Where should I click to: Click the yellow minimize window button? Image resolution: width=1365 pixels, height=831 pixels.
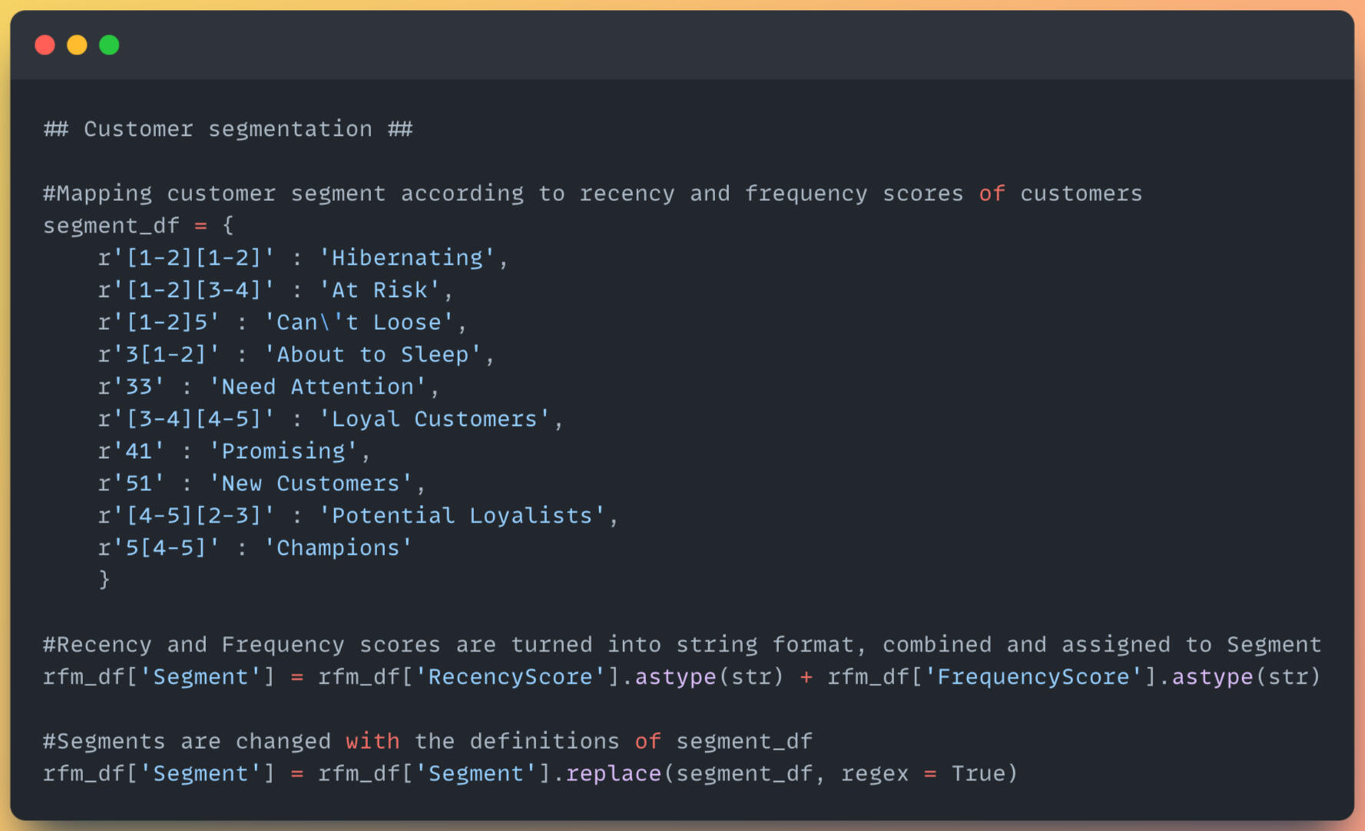coord(77,45)
